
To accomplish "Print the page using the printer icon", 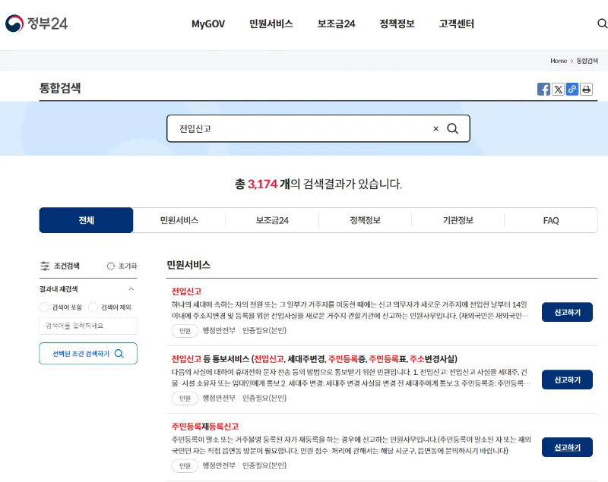I will pos(586,89).
